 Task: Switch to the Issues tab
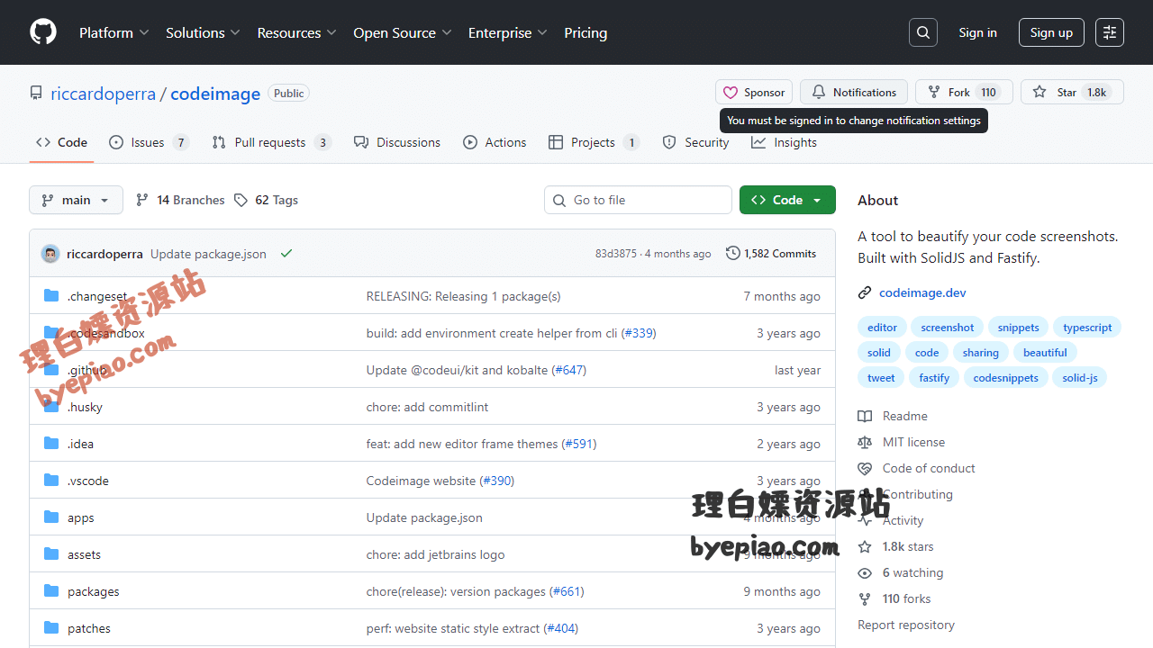pos(149,142)
